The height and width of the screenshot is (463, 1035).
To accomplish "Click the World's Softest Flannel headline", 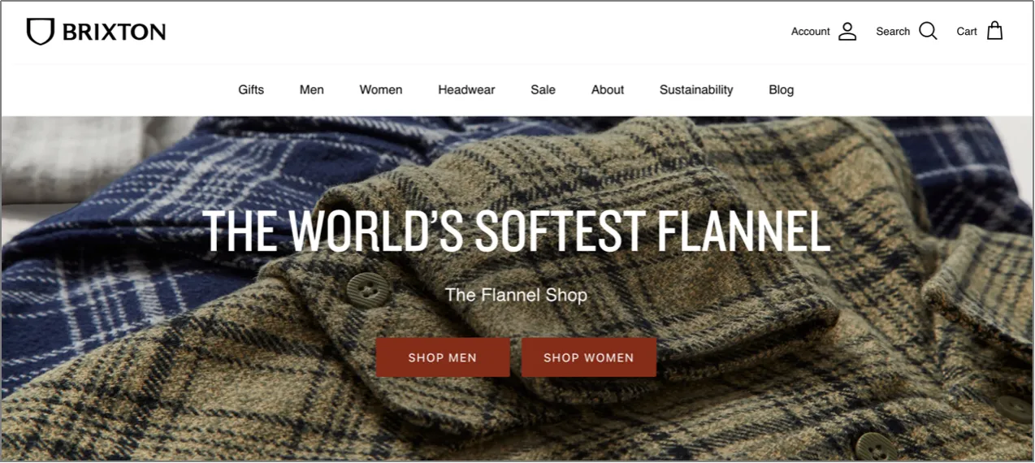I will coord(517,231).
